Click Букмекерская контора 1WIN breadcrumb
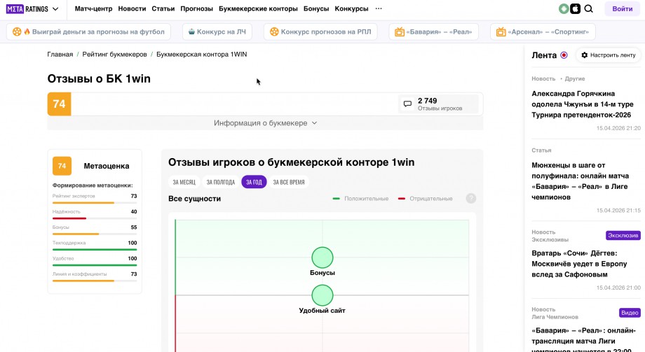Screen dimensions: 645x352 click(202, 54)
